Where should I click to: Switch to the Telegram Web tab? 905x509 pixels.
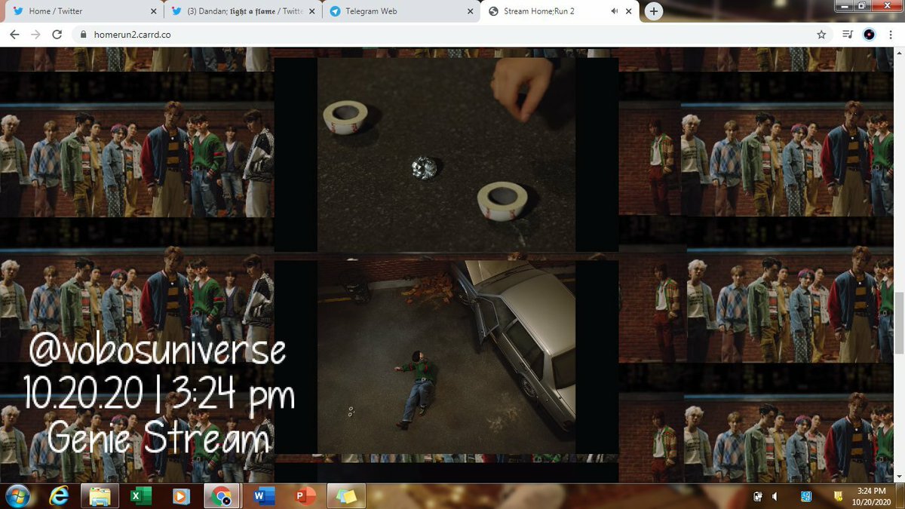point(400,11)
